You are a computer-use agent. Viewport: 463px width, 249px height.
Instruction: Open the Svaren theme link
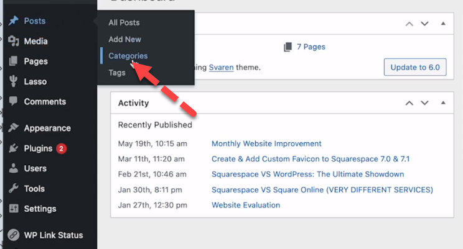coord(221,68)
